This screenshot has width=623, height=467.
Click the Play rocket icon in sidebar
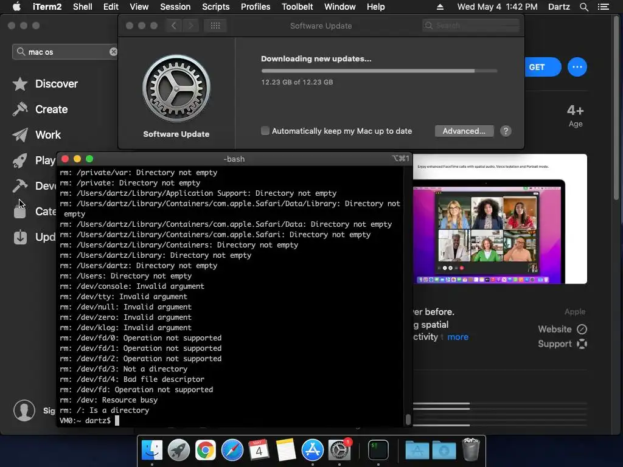click(20, 161)
